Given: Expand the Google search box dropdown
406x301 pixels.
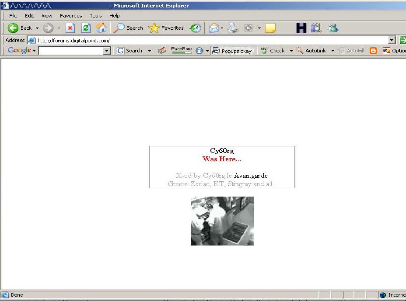Looking at the screenshot, I should [107, 51].
